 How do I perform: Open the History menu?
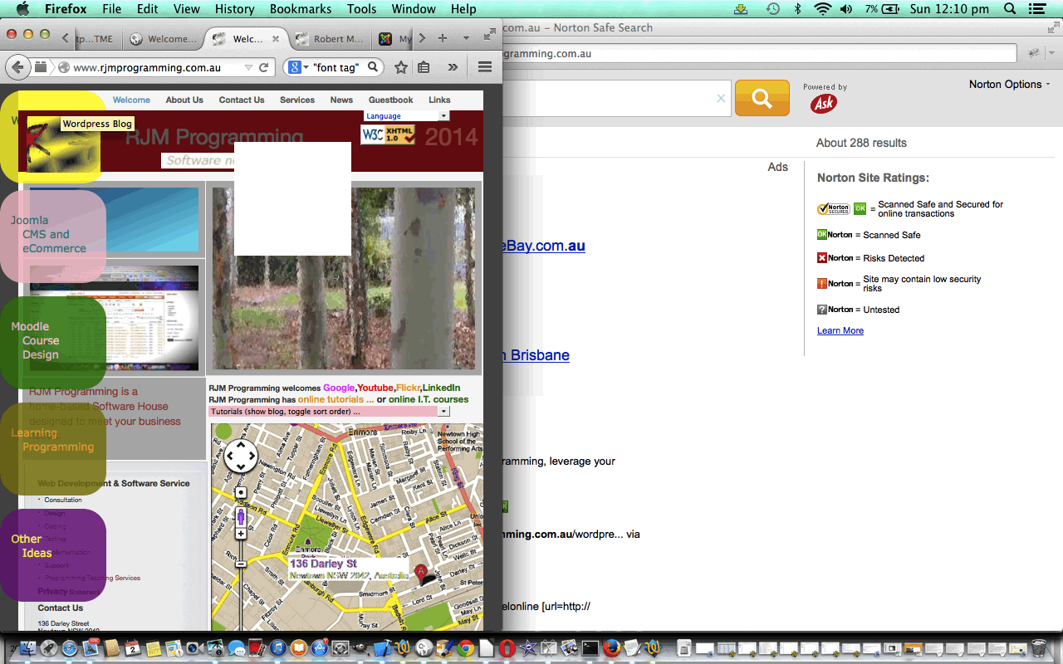234,9
